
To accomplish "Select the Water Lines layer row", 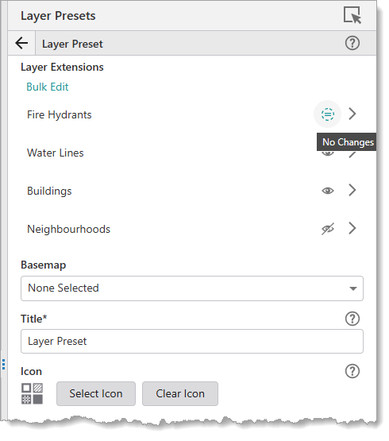I will [x=192, y=153].
